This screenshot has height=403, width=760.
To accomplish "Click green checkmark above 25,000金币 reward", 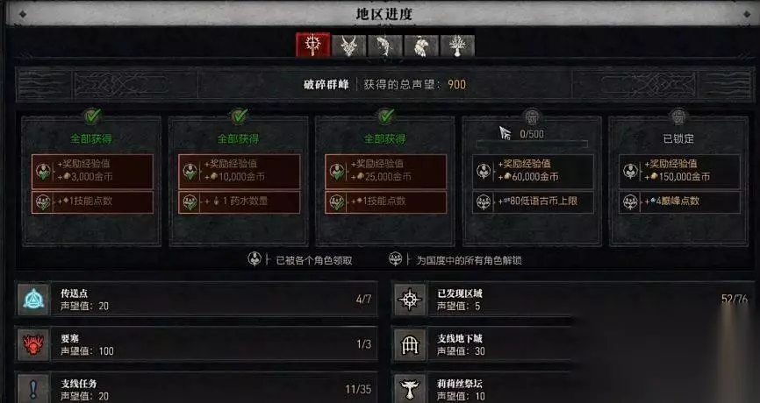I will [386, 117].
